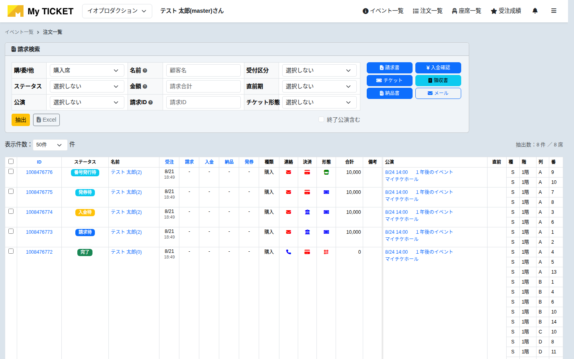The width and height of the screenshot is (574, 359).
Task: Click credit card payment icon for order 1008476776
Action: tap(307, 172)
